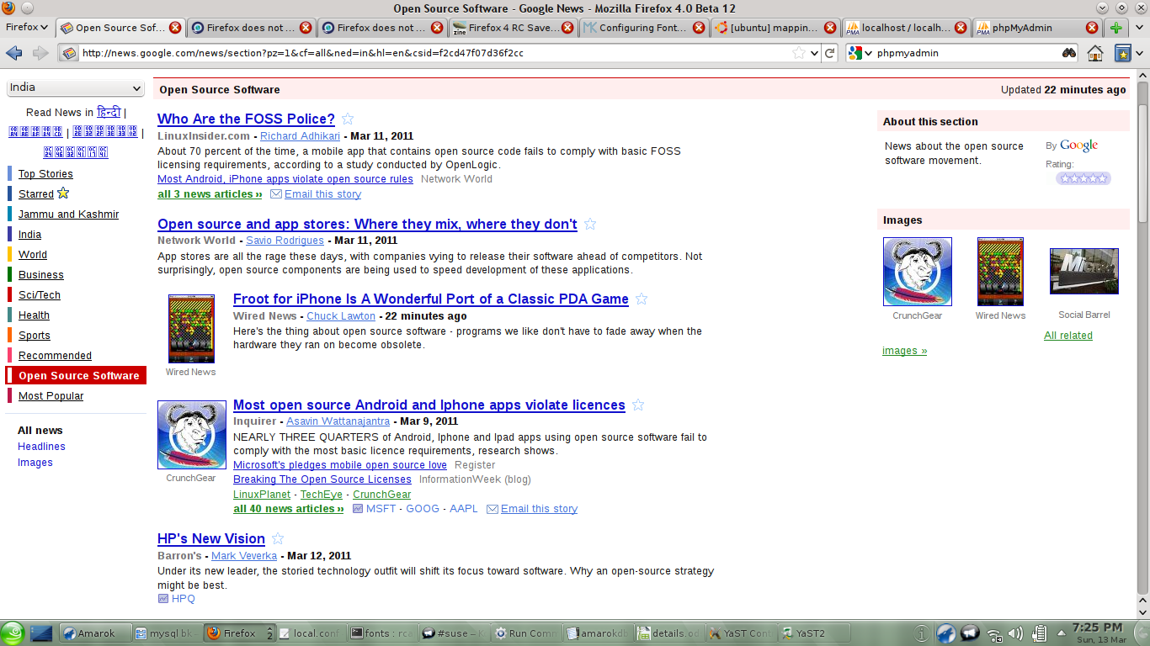This screenshot has width=1150, height=646.
Task: Open the URL history dropdown arrow
Action: pos(813,53)
